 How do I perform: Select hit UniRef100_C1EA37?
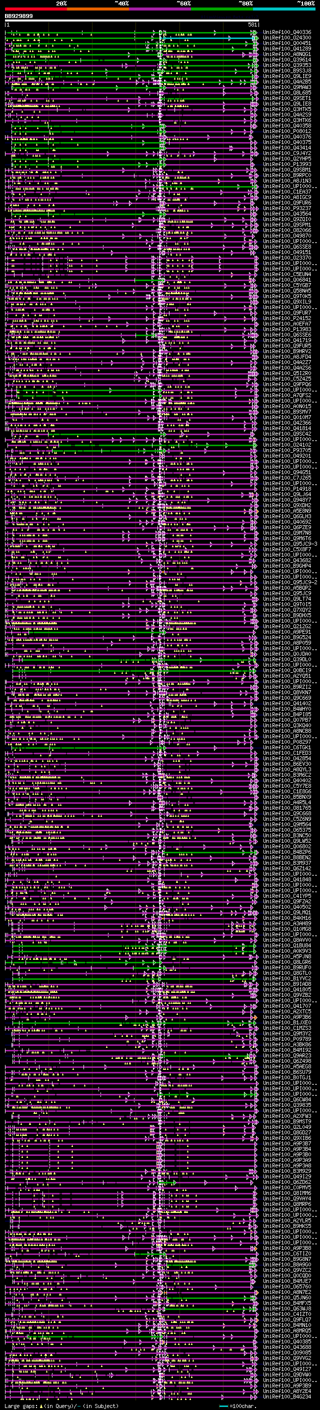pos(287,192)
